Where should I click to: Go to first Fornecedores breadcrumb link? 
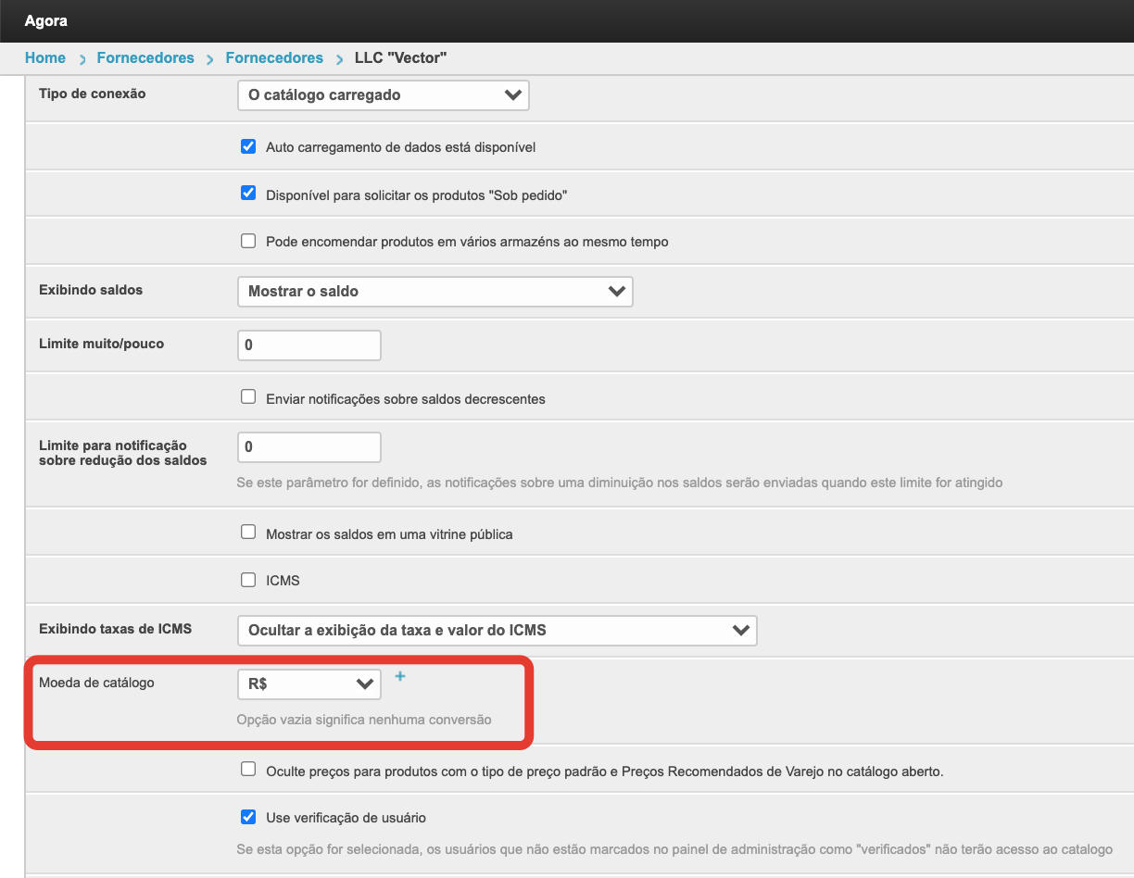[145, 58]
